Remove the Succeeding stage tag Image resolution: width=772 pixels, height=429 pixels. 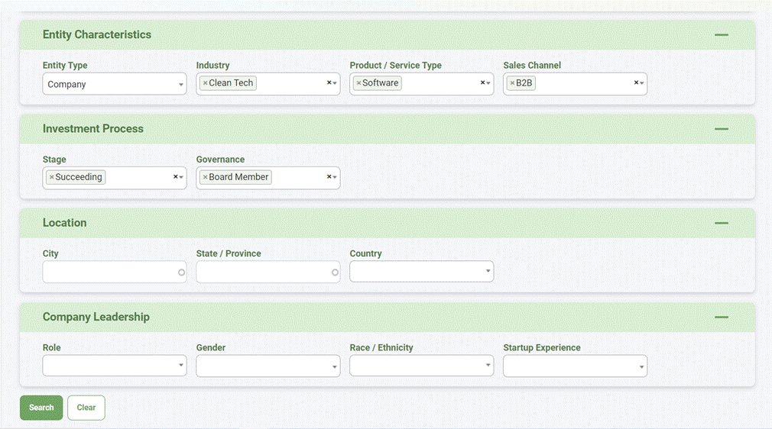[52, 177]
